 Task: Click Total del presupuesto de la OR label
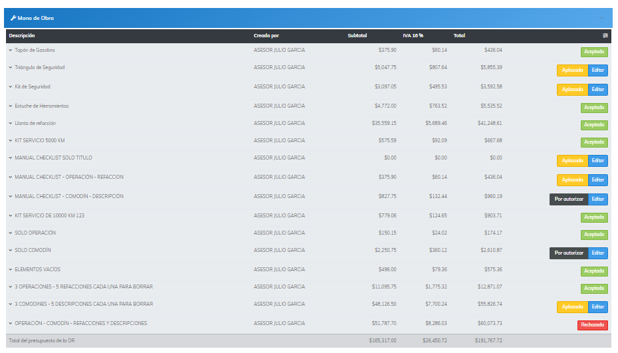(x=42, y=341)
